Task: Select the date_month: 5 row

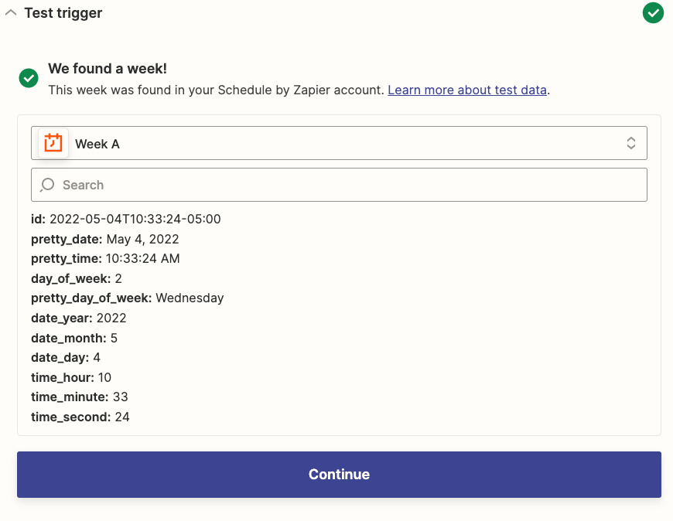Action: (73, 338)
